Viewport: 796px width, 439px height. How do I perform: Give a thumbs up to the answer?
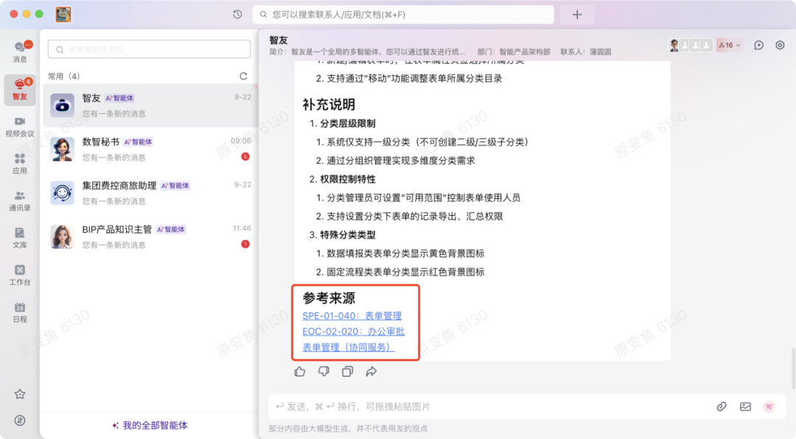point(299,371)
